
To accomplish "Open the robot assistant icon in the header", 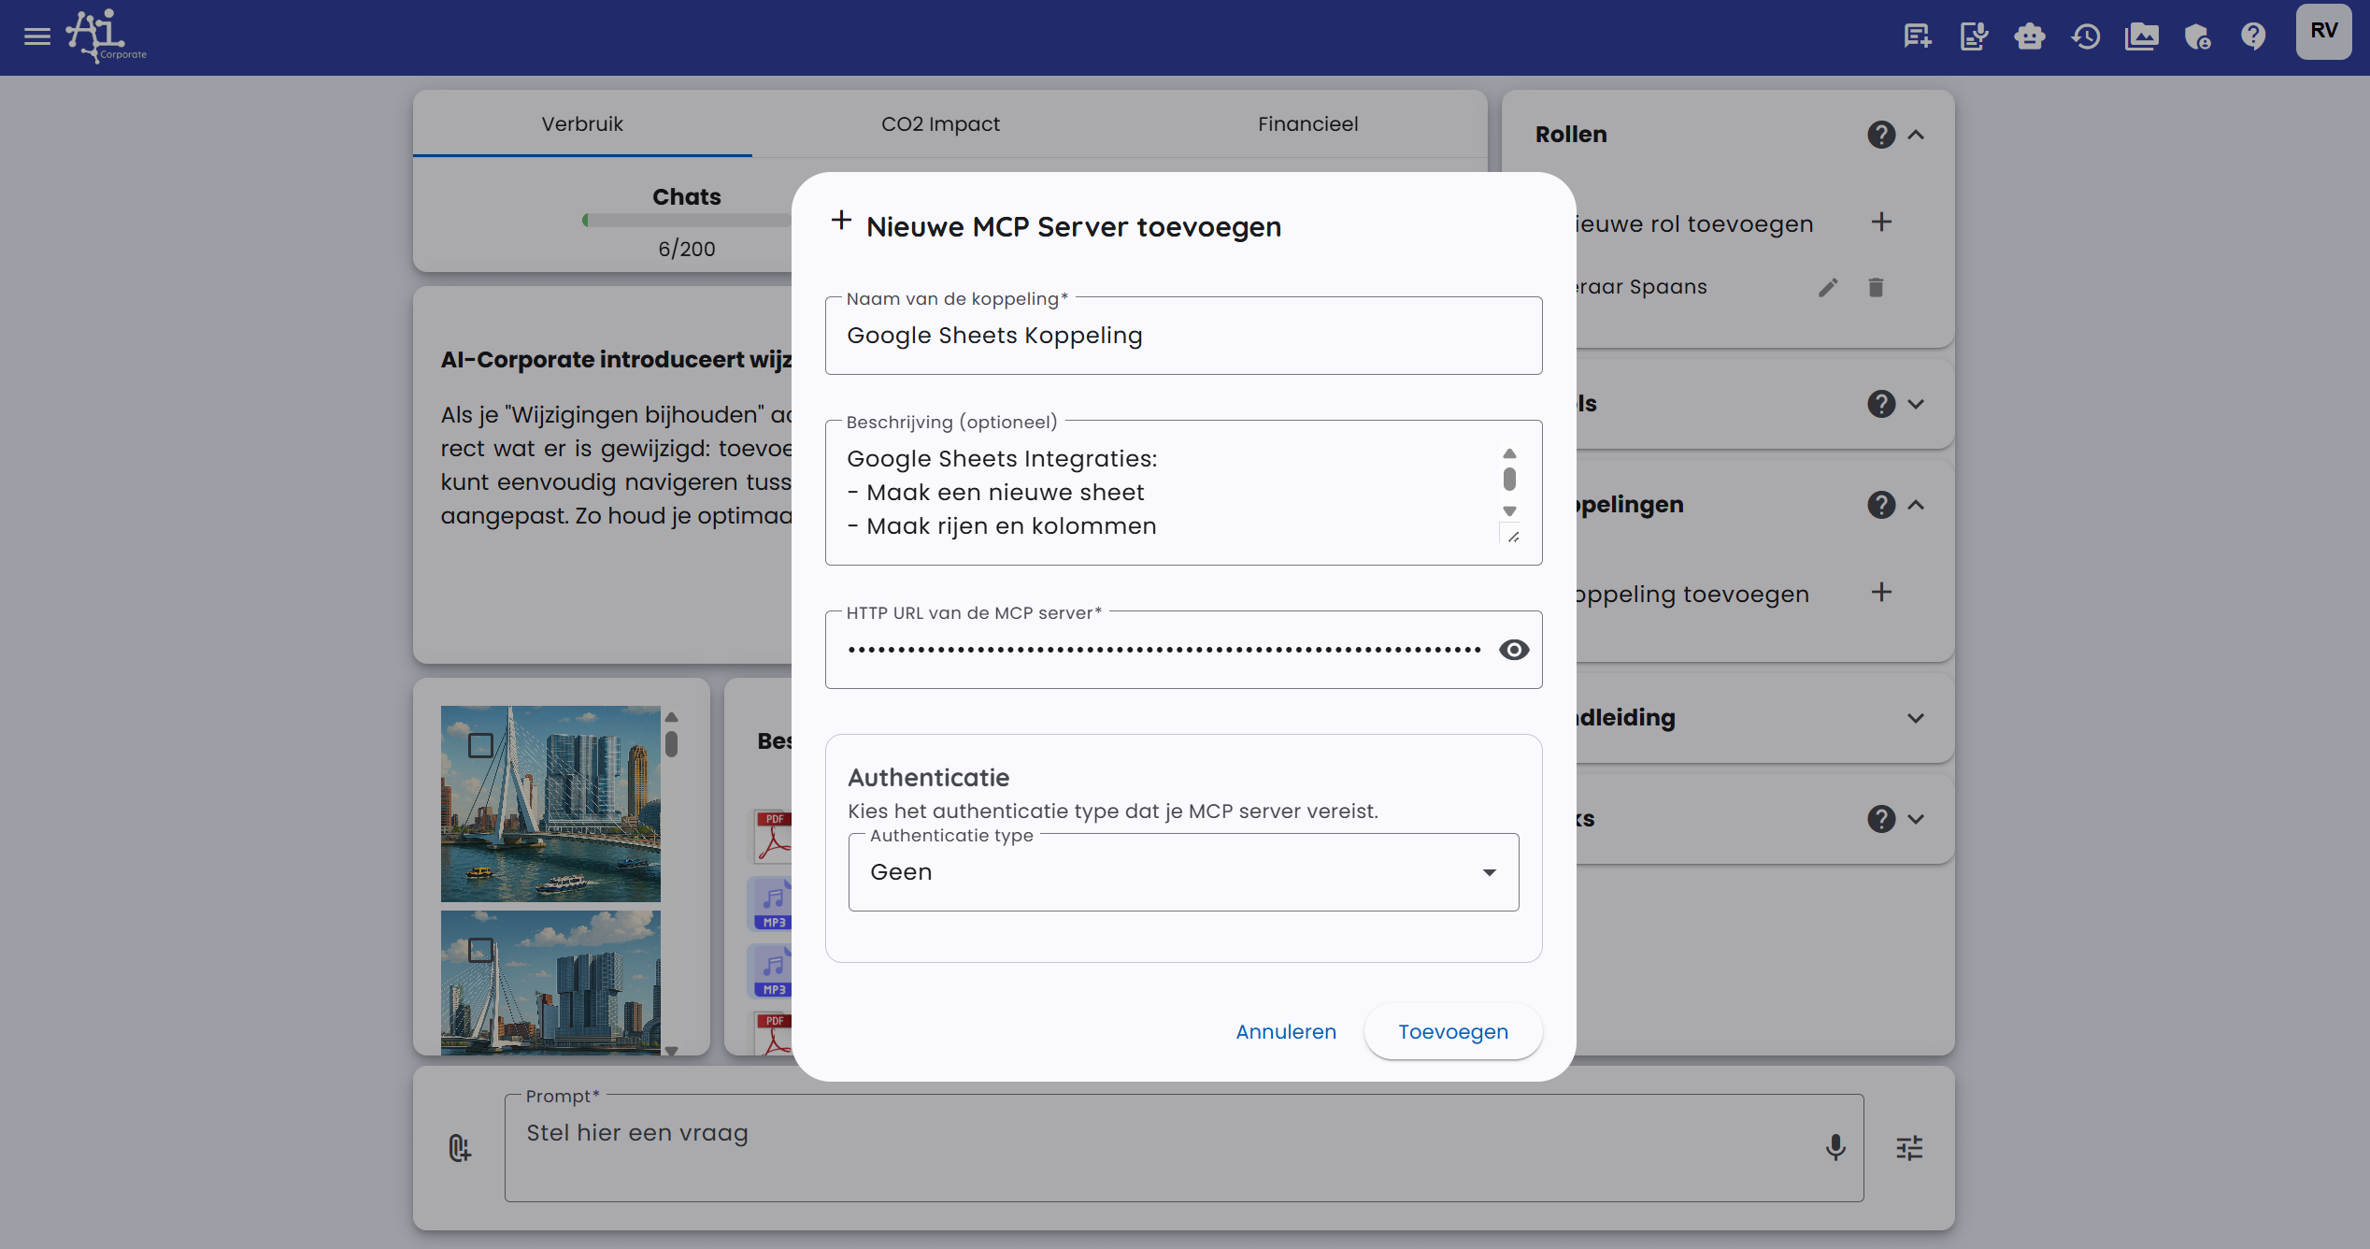I will (2029, 36).
